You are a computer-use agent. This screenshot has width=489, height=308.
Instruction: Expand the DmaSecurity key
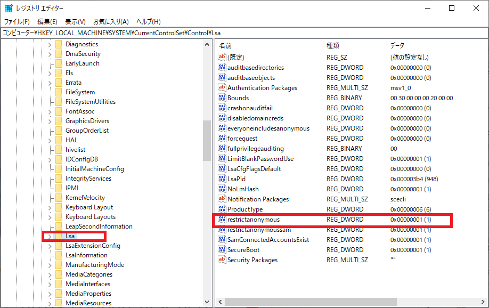[x=50, y=54]
